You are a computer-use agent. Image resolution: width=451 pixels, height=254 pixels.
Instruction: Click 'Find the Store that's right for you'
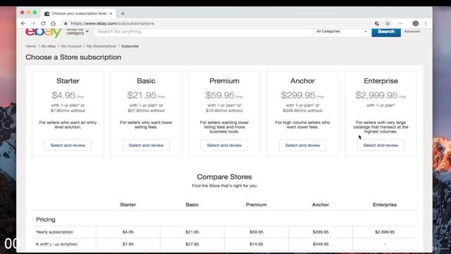point(224,186)
